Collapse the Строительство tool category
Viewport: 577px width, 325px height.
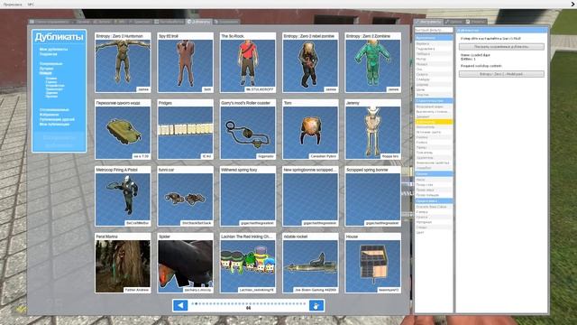click(x=434, y=100)
